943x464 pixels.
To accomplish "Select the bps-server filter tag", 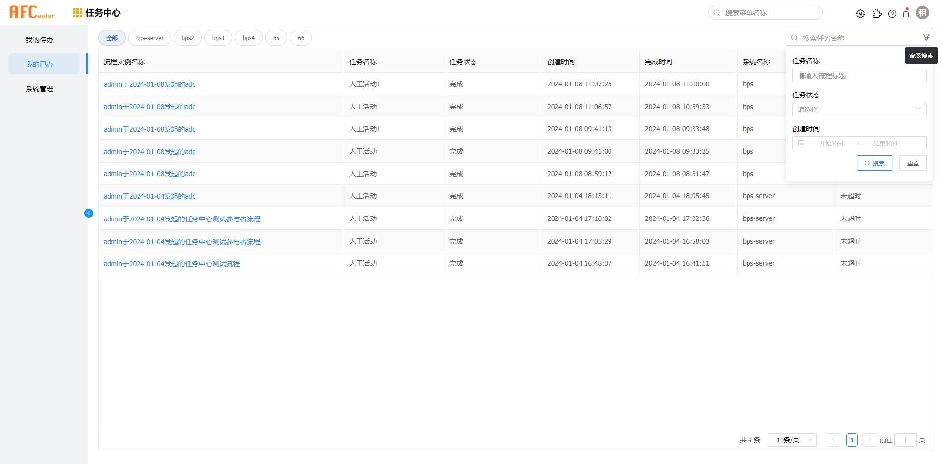I will pos(149,38).
